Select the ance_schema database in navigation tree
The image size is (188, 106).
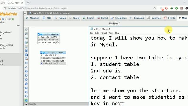point(6,45)
